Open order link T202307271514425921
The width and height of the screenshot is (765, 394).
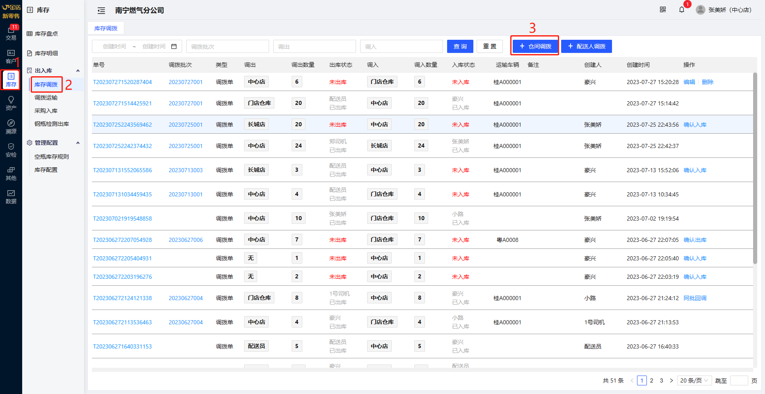click(x=122, y=103)
